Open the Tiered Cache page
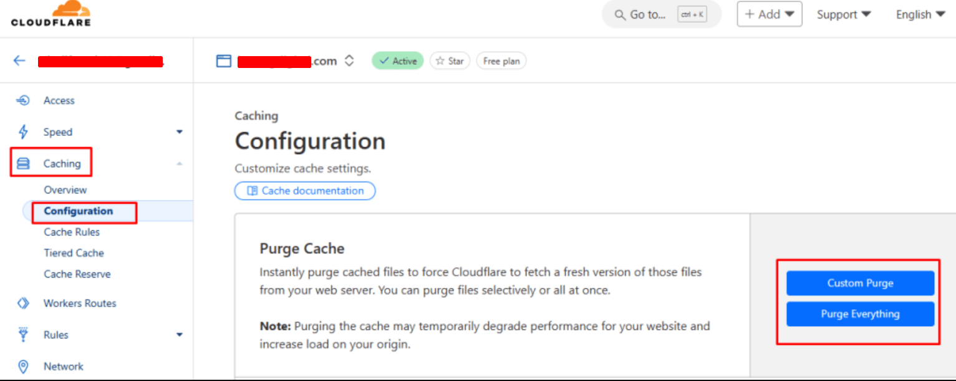The width and height of the screenshot is (956, 381). (74, 253)
